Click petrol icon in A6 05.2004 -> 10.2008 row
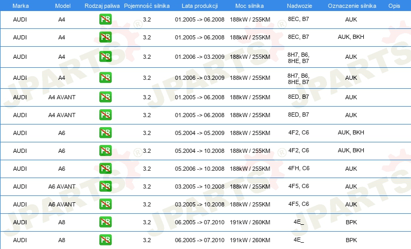The height and width of the screenshot is (249, 411). pyautogui.click(x=105, y=150)
